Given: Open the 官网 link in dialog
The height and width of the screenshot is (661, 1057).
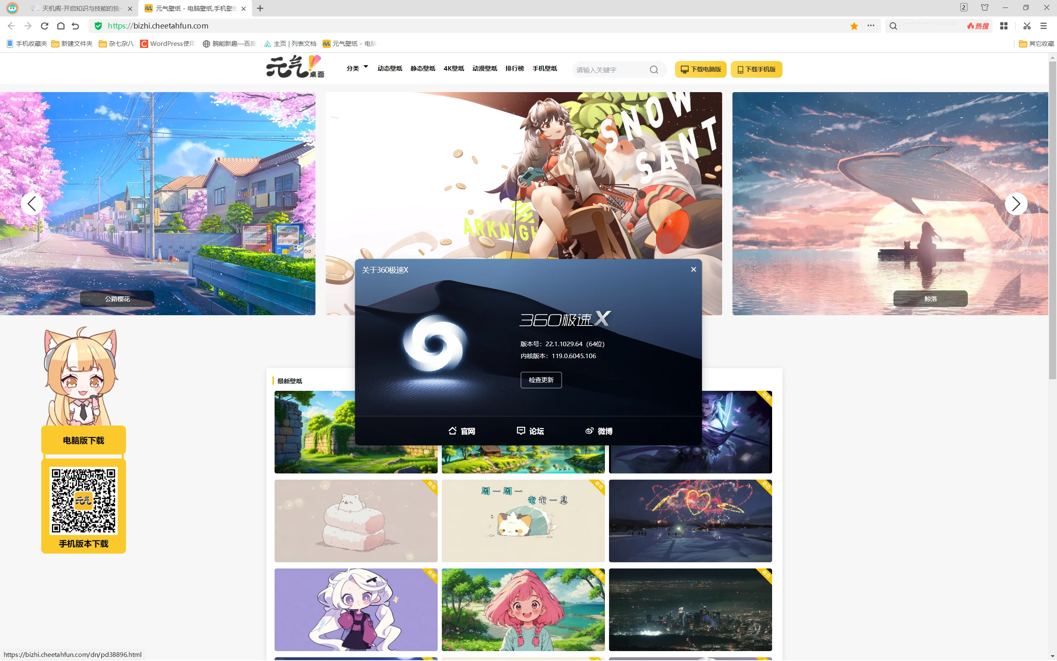Looking at the screenshot, I should click(462, 431).
